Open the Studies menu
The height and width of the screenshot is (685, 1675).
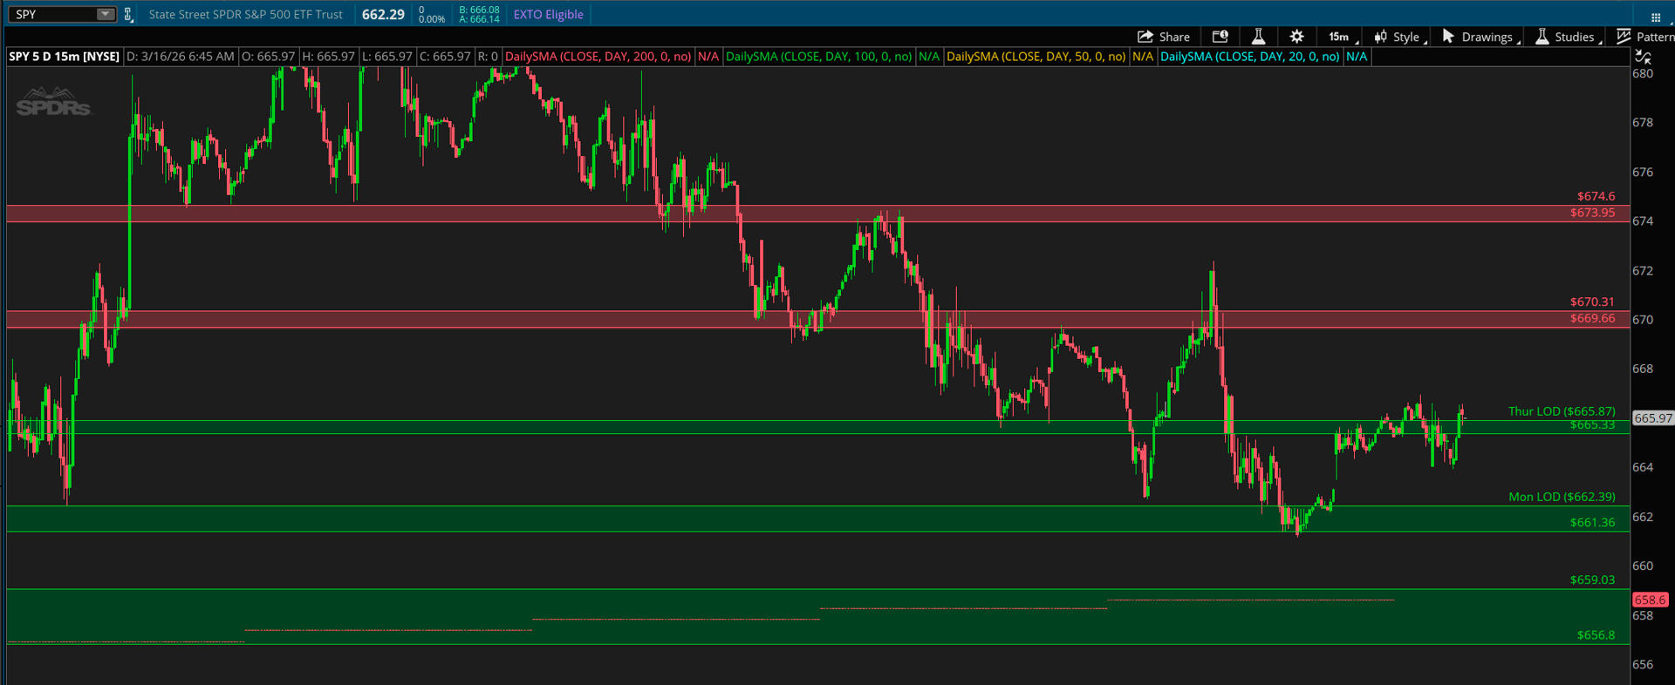(x=1575, y=37)
